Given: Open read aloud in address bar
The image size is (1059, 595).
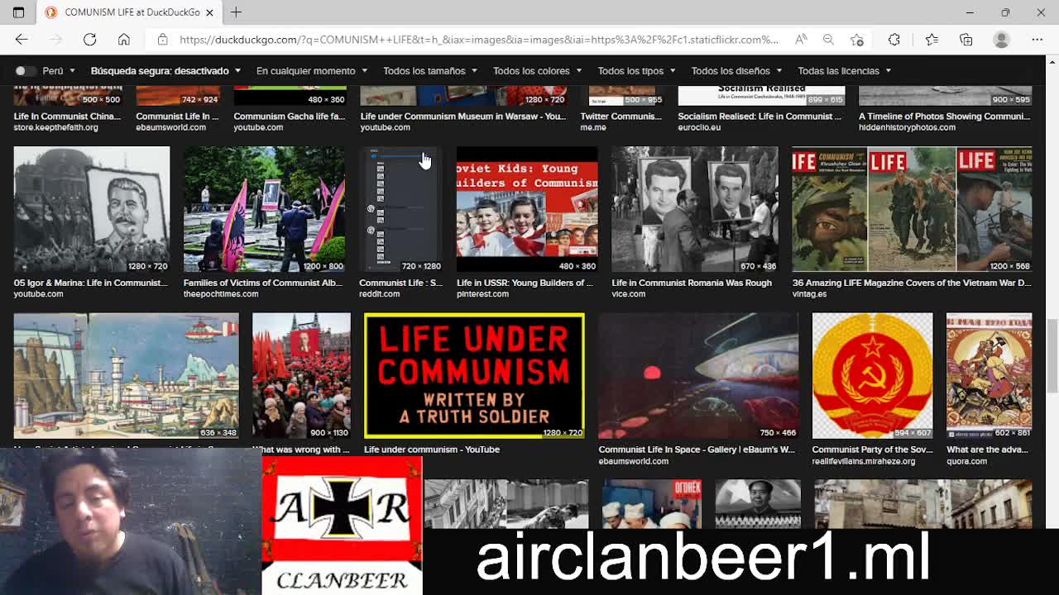Looking at the screenshot, I should (x=801, y=40).
